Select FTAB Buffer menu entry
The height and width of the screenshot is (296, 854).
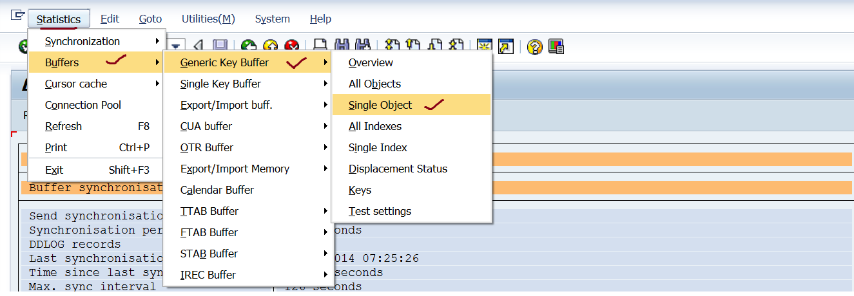(x=248, y=232)
